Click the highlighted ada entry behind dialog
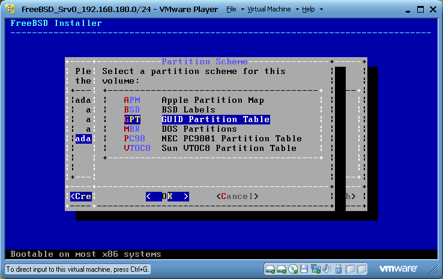The height and width of the screenshot is (279, 443). pyautogui.click(x=83, y=139)
